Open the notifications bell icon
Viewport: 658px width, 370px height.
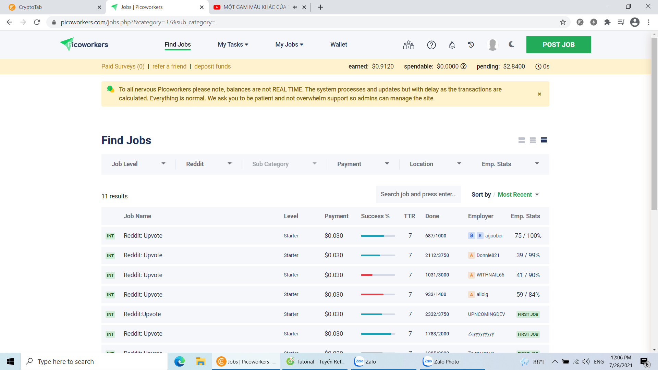coord(452,45)
